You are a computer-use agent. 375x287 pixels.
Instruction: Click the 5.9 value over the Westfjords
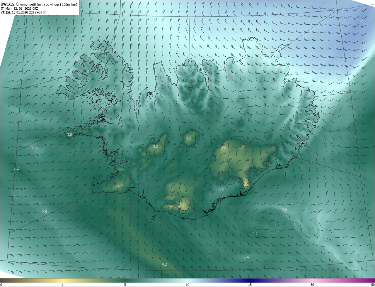tap(90, 72)
